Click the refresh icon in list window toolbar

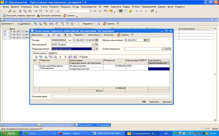click(99, 24)
